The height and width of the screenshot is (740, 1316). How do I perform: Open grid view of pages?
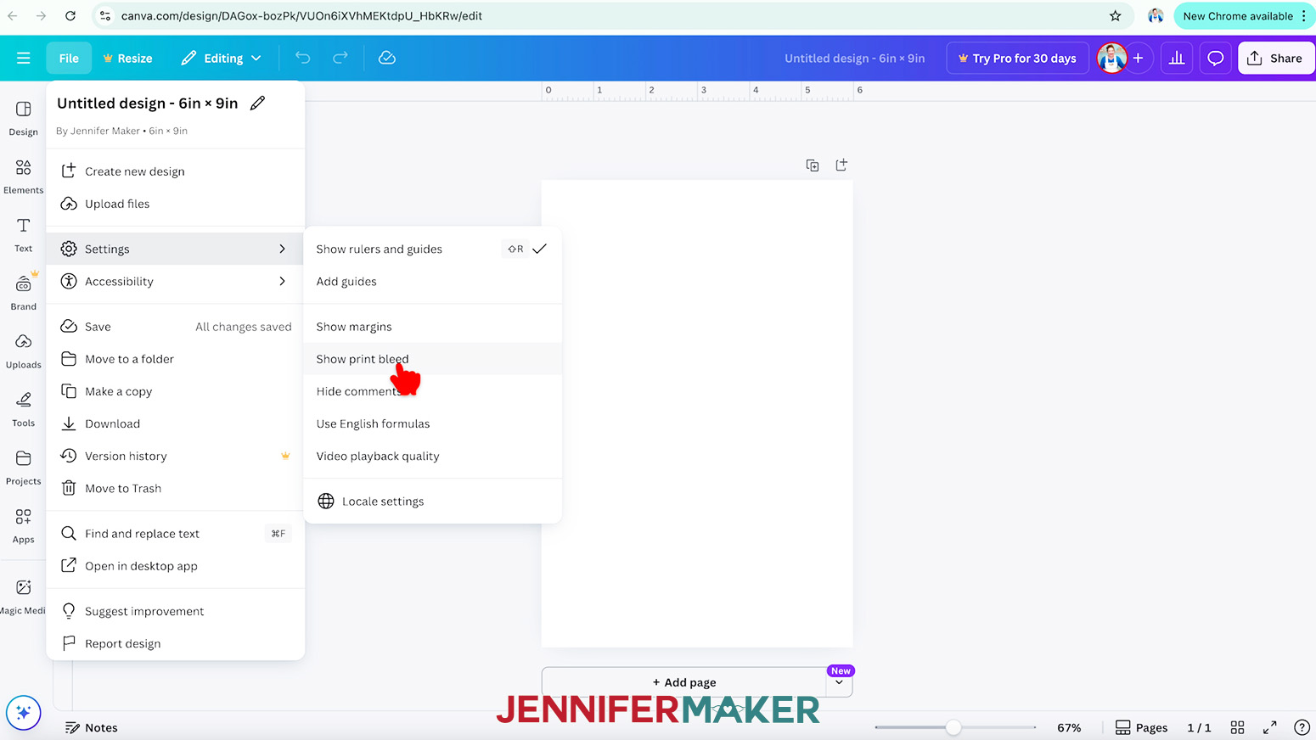pos(1237,727)
